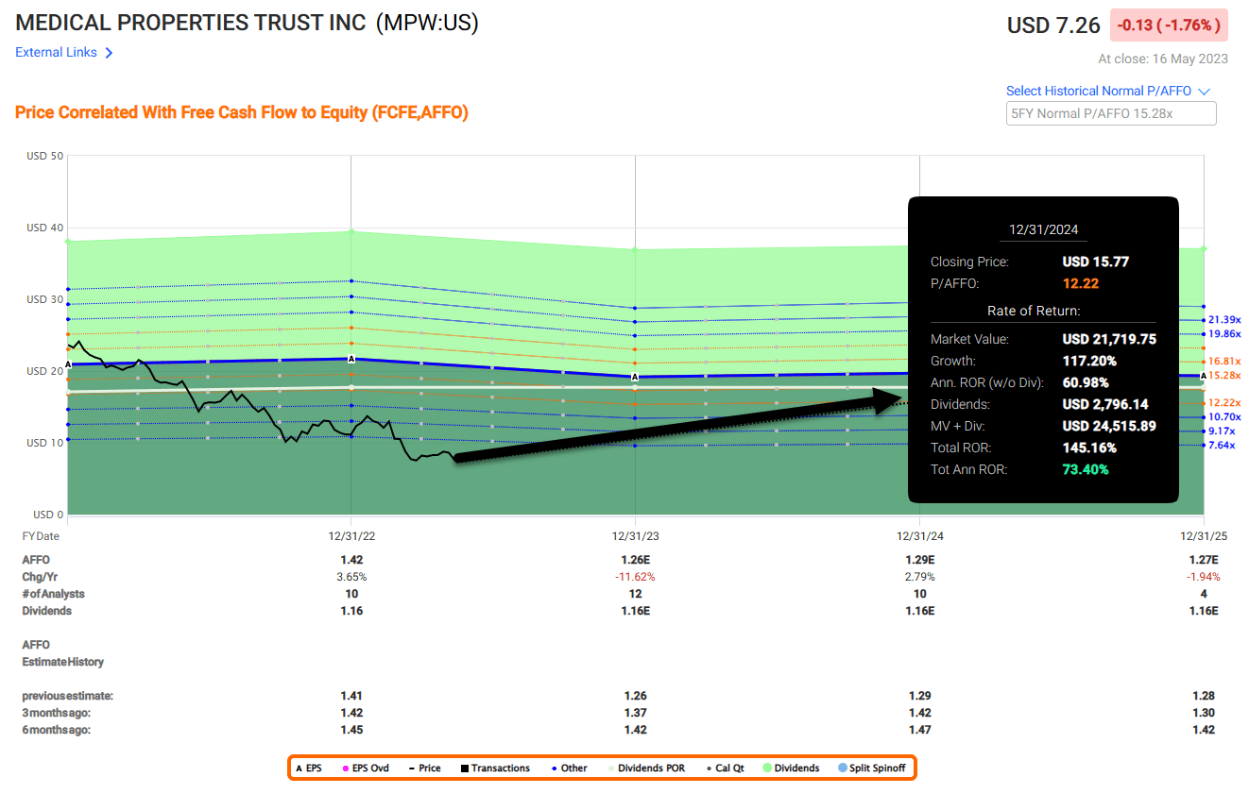Click the USD 10 axis label
1249x794 pixels.
[x=44, y=443]
